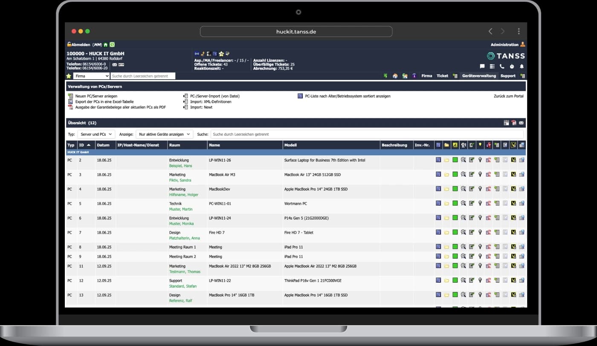Open the Firma search scope dropdown
597x346 pixels.
tap(91, 76)
